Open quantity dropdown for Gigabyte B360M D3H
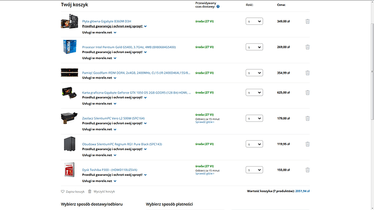374x210 pixels. pos(254,22)
